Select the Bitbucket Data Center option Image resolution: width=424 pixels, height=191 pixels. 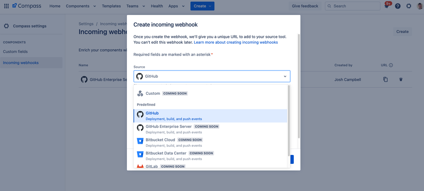[x=211, y=156]
